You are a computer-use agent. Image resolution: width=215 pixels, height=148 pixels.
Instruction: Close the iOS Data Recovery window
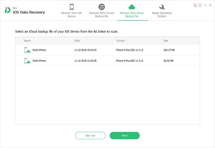210,5
